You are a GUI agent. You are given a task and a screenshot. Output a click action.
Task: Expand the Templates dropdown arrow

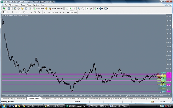click(108, 9)
